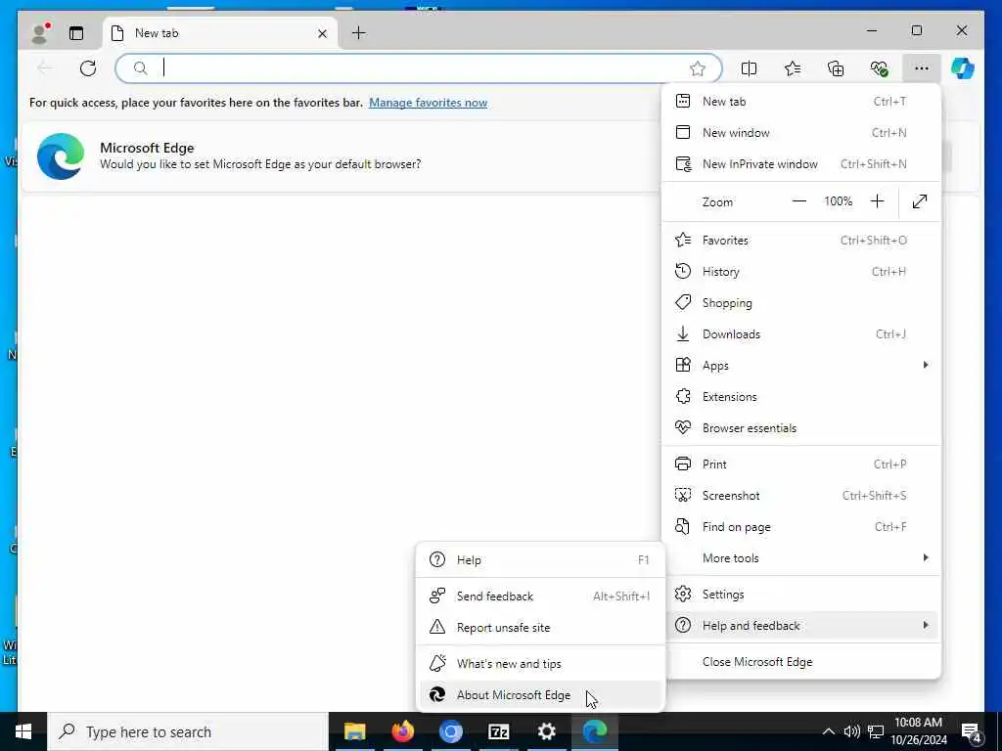Open the volume speaker tray icon
This screenshot has height=751, width=1002.
[852, 731]
